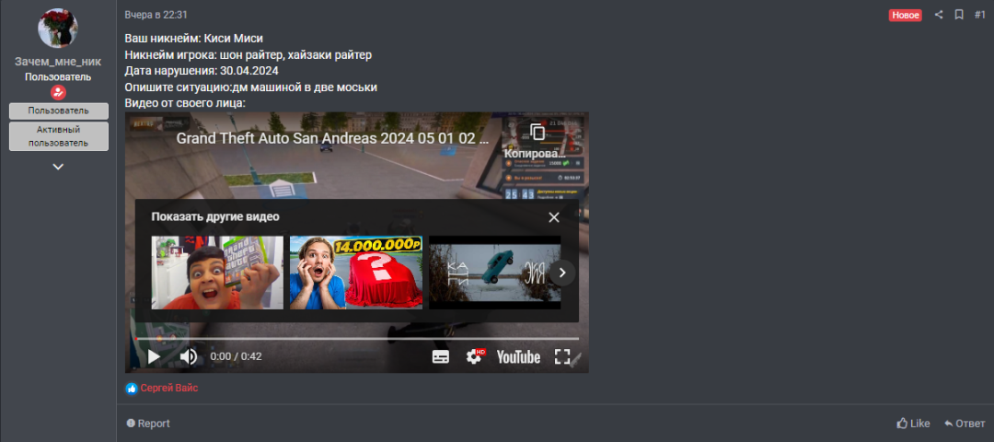
Task: Play the embedded YouTube video
Action: click(x=154, y=356)
